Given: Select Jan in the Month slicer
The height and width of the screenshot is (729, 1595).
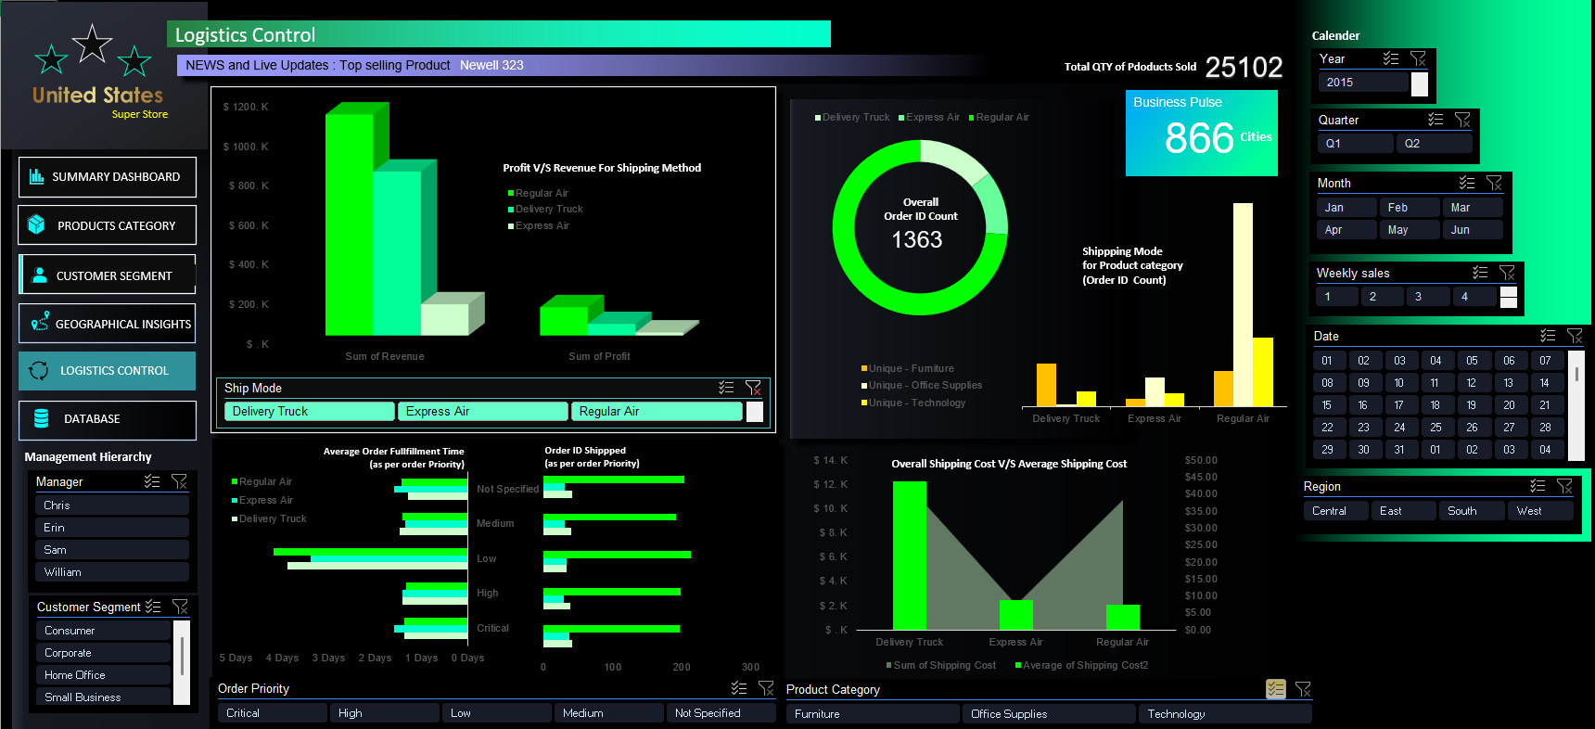Looking at the screenshot, I should (x=1347, y=208).
